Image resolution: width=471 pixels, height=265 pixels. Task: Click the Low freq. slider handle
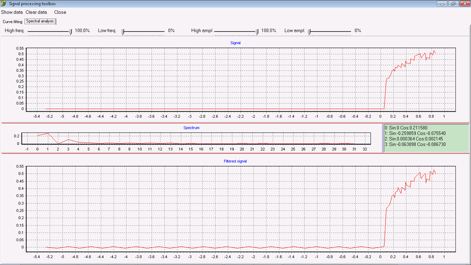click(x=123, y=31)
